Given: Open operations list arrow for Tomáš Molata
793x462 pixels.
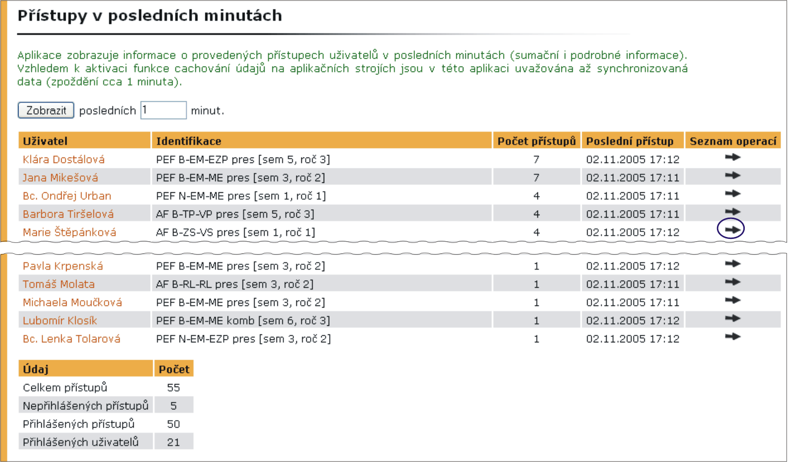Looking at the screenshot, I should tap(732, 282).
